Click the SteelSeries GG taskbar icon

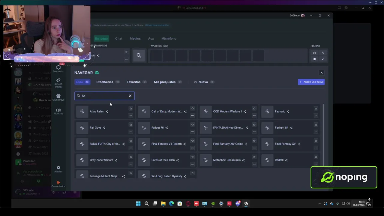click(246, 203)
